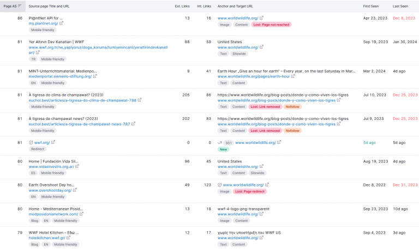Click the broken-link icon before wwf.org/ source
Screen dimensions: 419x249
pyautogui.click(x=31, y=143)
